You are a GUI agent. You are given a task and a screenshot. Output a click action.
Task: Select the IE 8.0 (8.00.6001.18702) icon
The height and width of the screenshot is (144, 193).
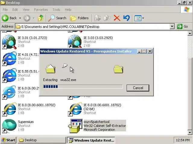coord(9,109)
